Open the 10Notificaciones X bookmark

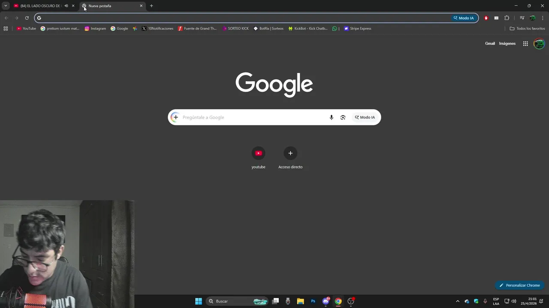157,29
